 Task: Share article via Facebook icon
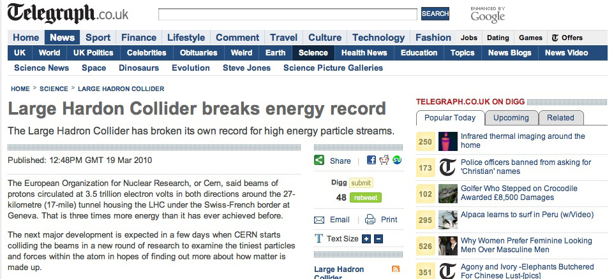point(371,160)
